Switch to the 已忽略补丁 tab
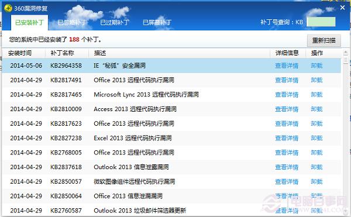The width and height of the screenshot is (351, 217). (x=72, y=23)
